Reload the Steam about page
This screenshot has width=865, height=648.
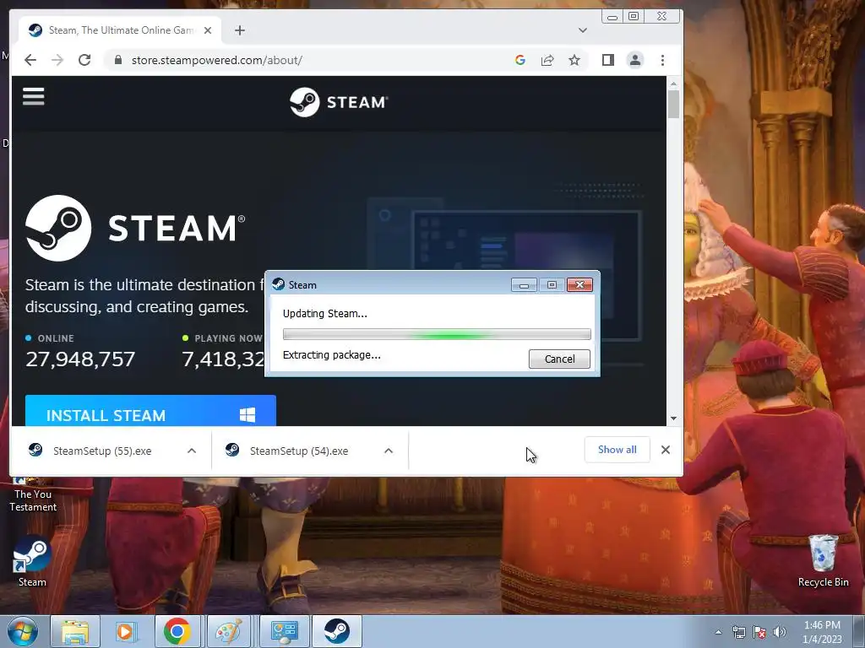(84, 60)
